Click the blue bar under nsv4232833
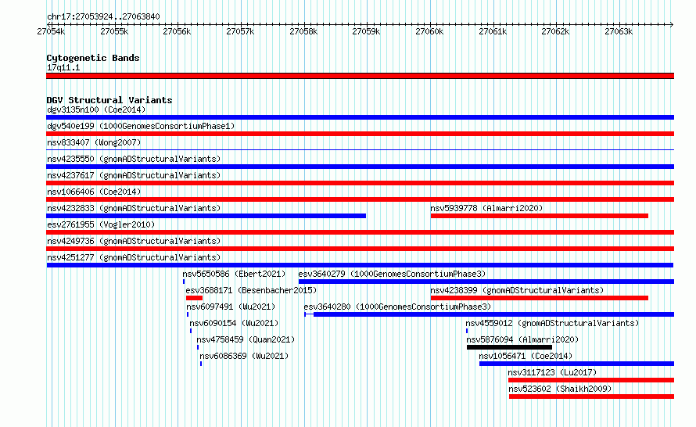The height and width of the screenshot is (427, 696). (206, 216)
